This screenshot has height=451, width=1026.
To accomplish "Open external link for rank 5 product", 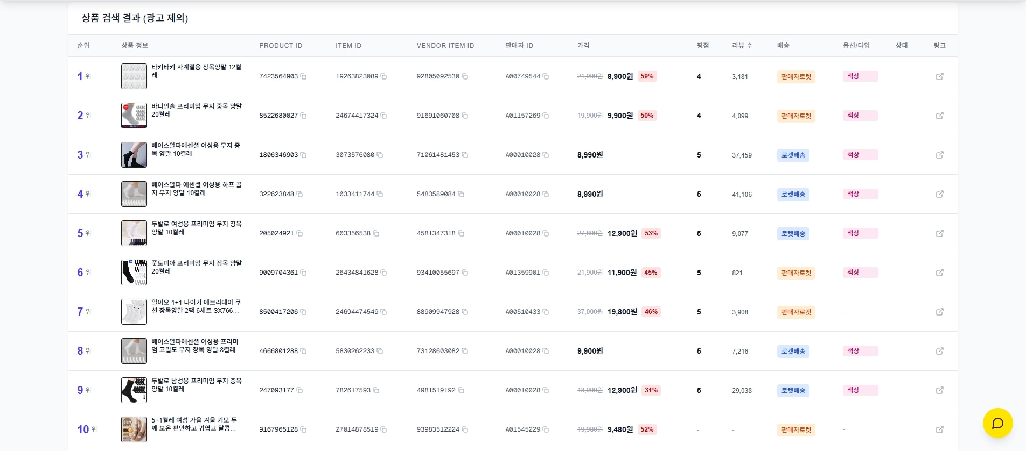I will [x=939, y=233].
